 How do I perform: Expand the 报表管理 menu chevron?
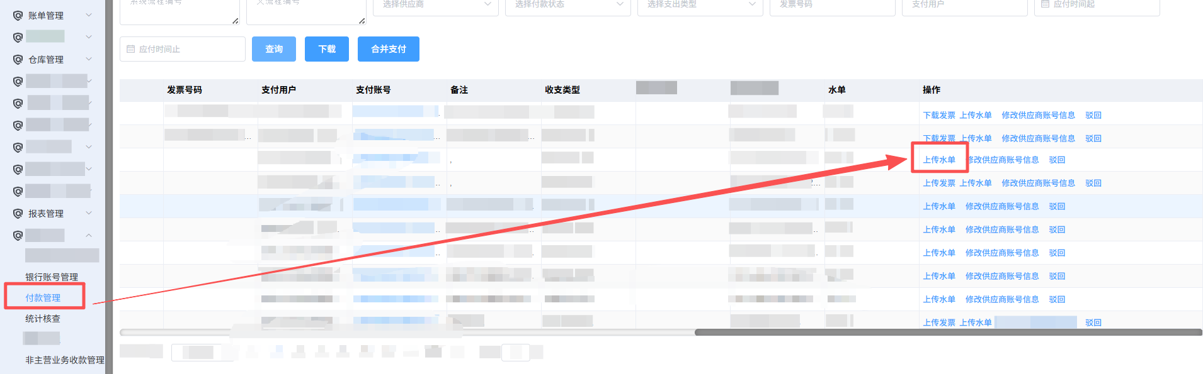[89, 213]
